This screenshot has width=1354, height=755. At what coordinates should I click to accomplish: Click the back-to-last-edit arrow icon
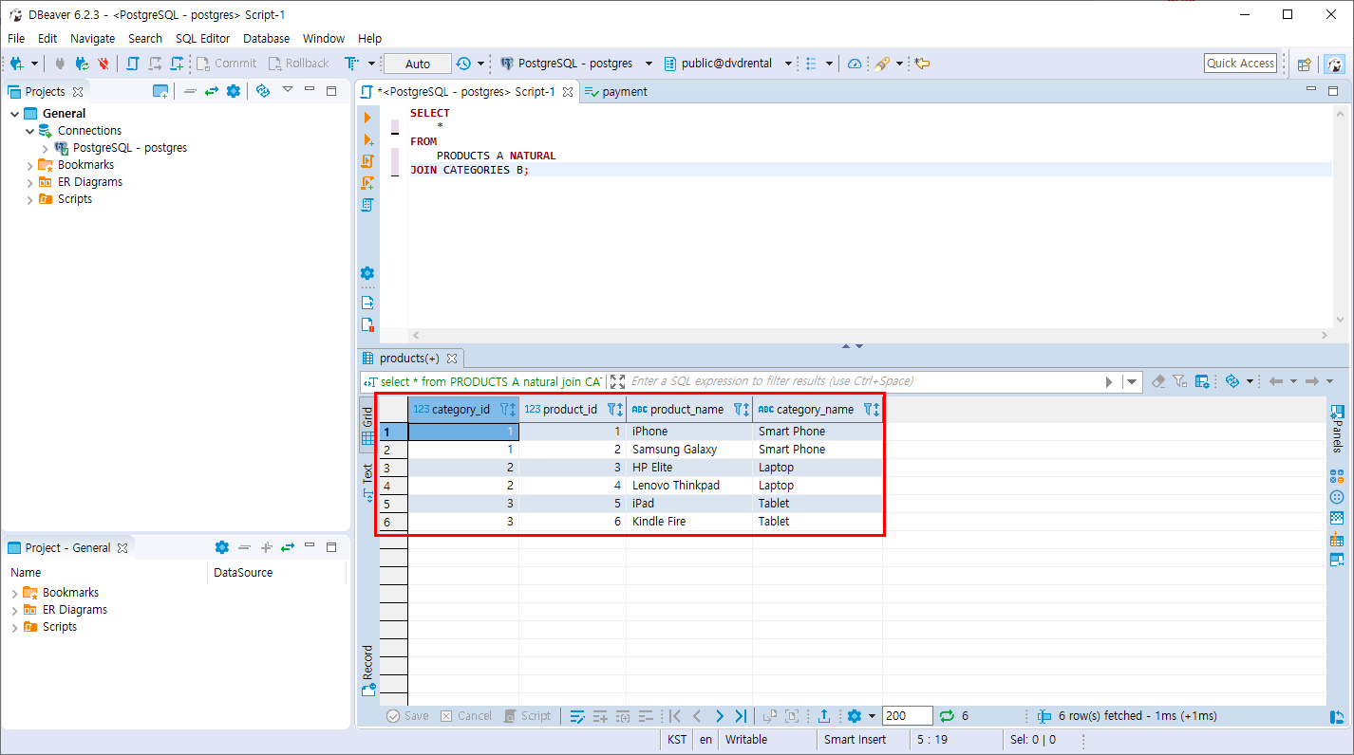point(921,64)
